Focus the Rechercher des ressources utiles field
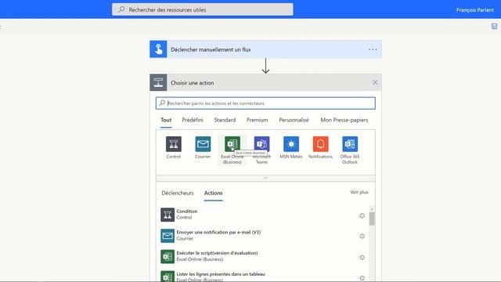The width and height of the screenshot is (501, 282). click(203, 9)
